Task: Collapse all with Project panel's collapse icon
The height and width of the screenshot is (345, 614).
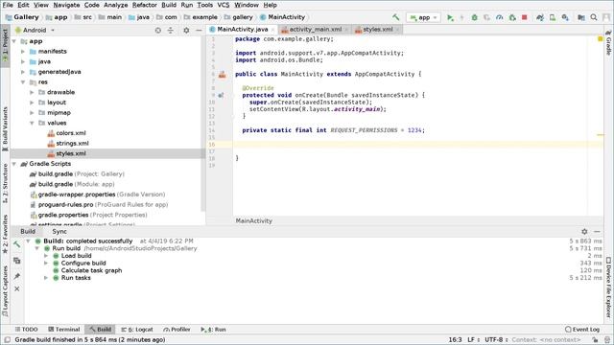Action: click(x=171, y=30)
